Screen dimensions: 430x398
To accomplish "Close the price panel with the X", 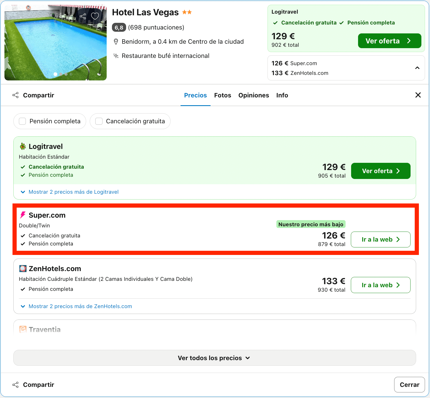I will tap(418, 95).
